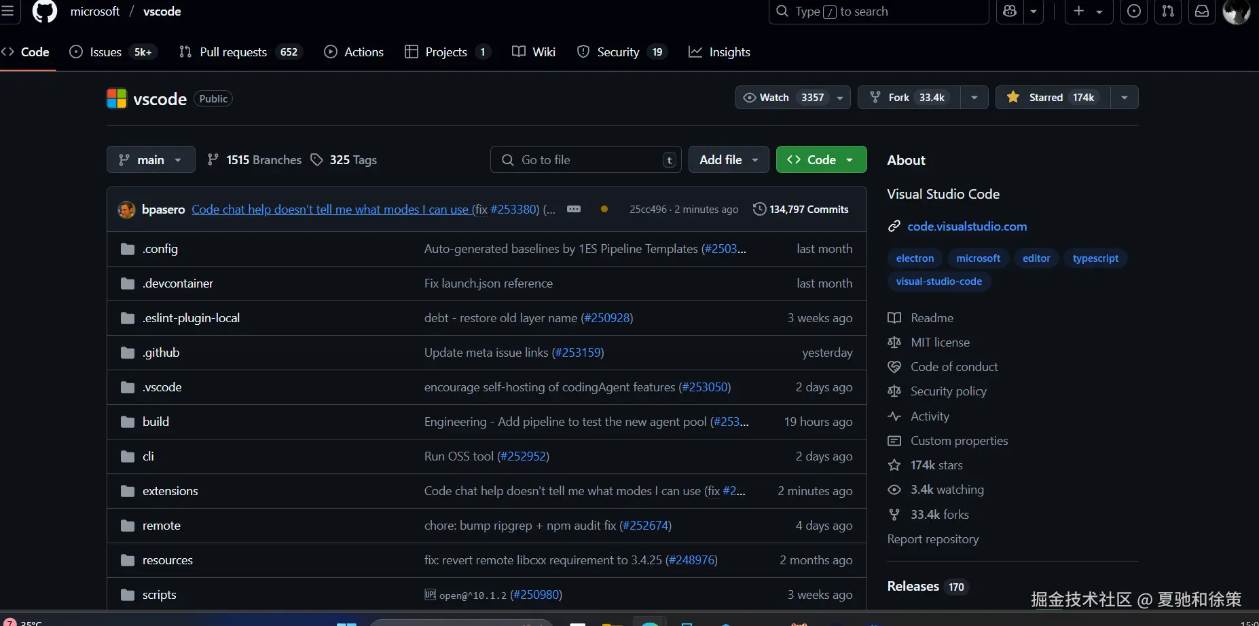Image resolution: width=1259 pixels, height=626 pixels.
Task: Click the vscode repository logo
Action: (x=117, y=98)
